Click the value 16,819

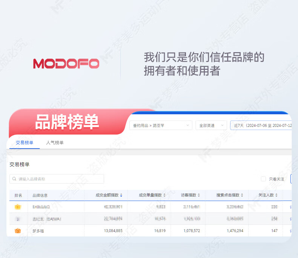[x=160, y=231]
